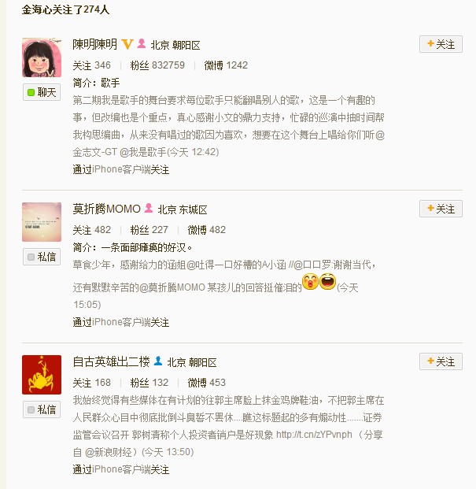This screenshot has height=489, width=476.
Task: View 陳明陳明's 粉丝 832759 fans count
Action: (x=157, y=65)
